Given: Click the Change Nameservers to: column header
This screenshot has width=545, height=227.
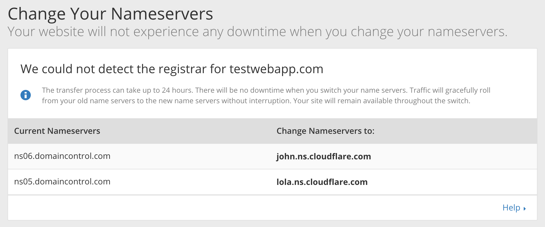Looking at the screenshot, I should [325, 131].
